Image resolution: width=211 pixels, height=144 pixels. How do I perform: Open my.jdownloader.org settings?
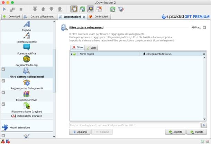click(x=27, y=61)
